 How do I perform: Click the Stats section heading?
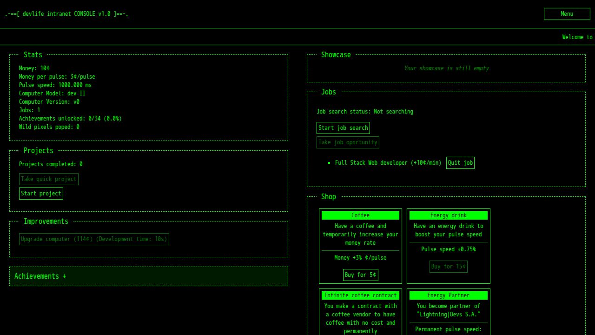pyautogui.click(x=33, y=55)
